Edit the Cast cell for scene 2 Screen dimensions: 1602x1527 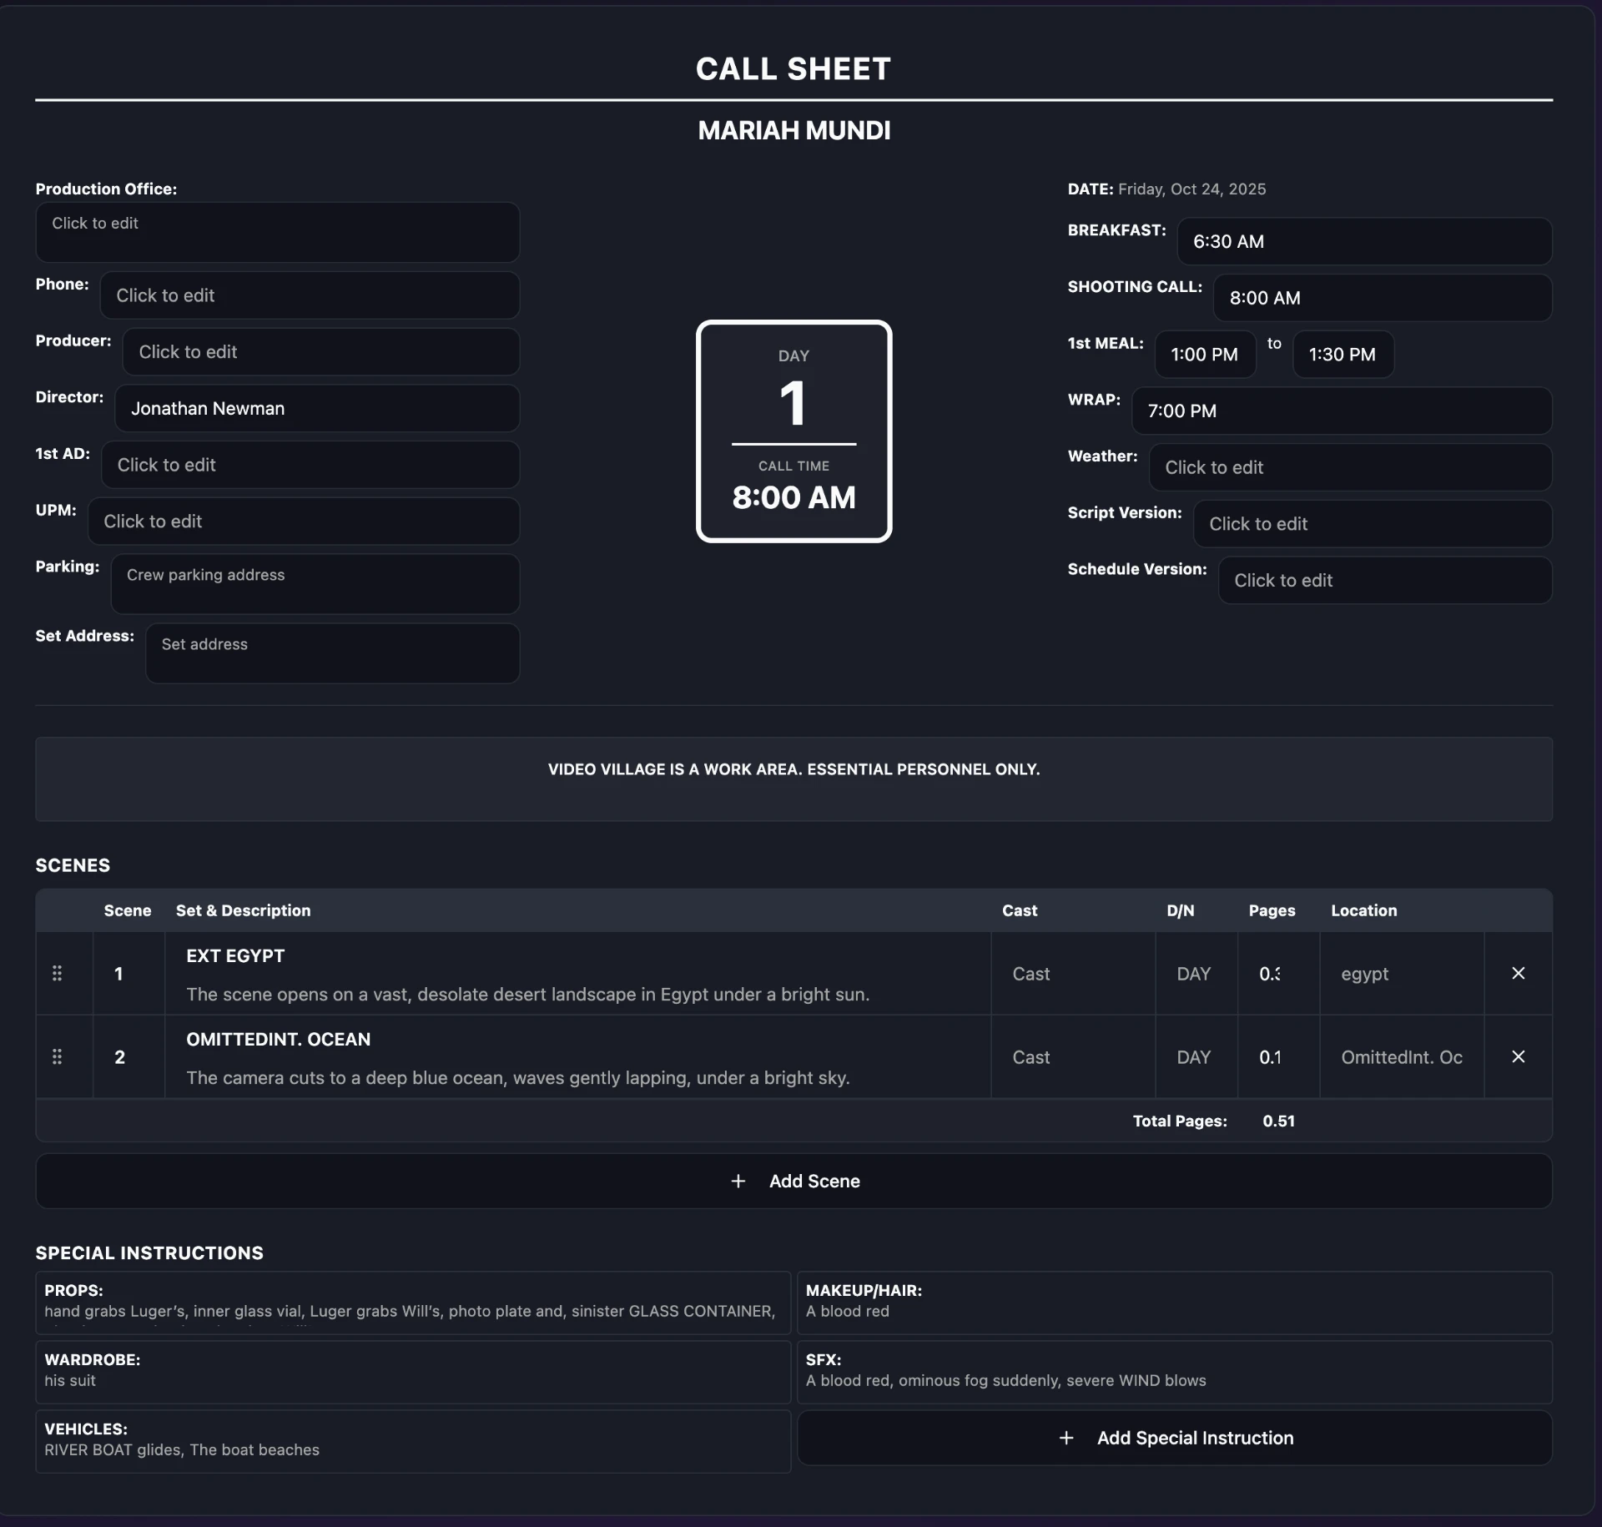click(1073, 1057)
